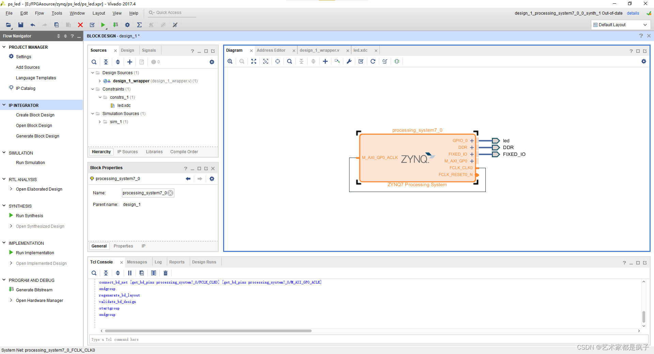Click Block Properties back arrow
Image resolution: width=654 pixels, height=354 pixels.
click(x=188, y=179)
